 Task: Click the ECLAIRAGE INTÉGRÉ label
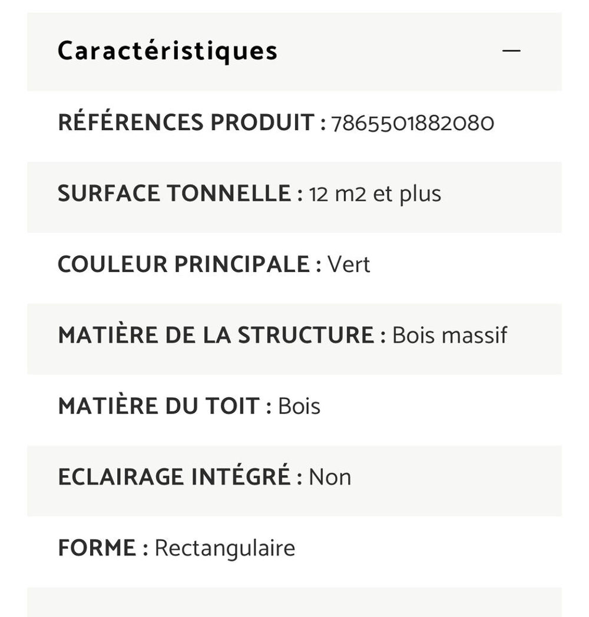180,476
